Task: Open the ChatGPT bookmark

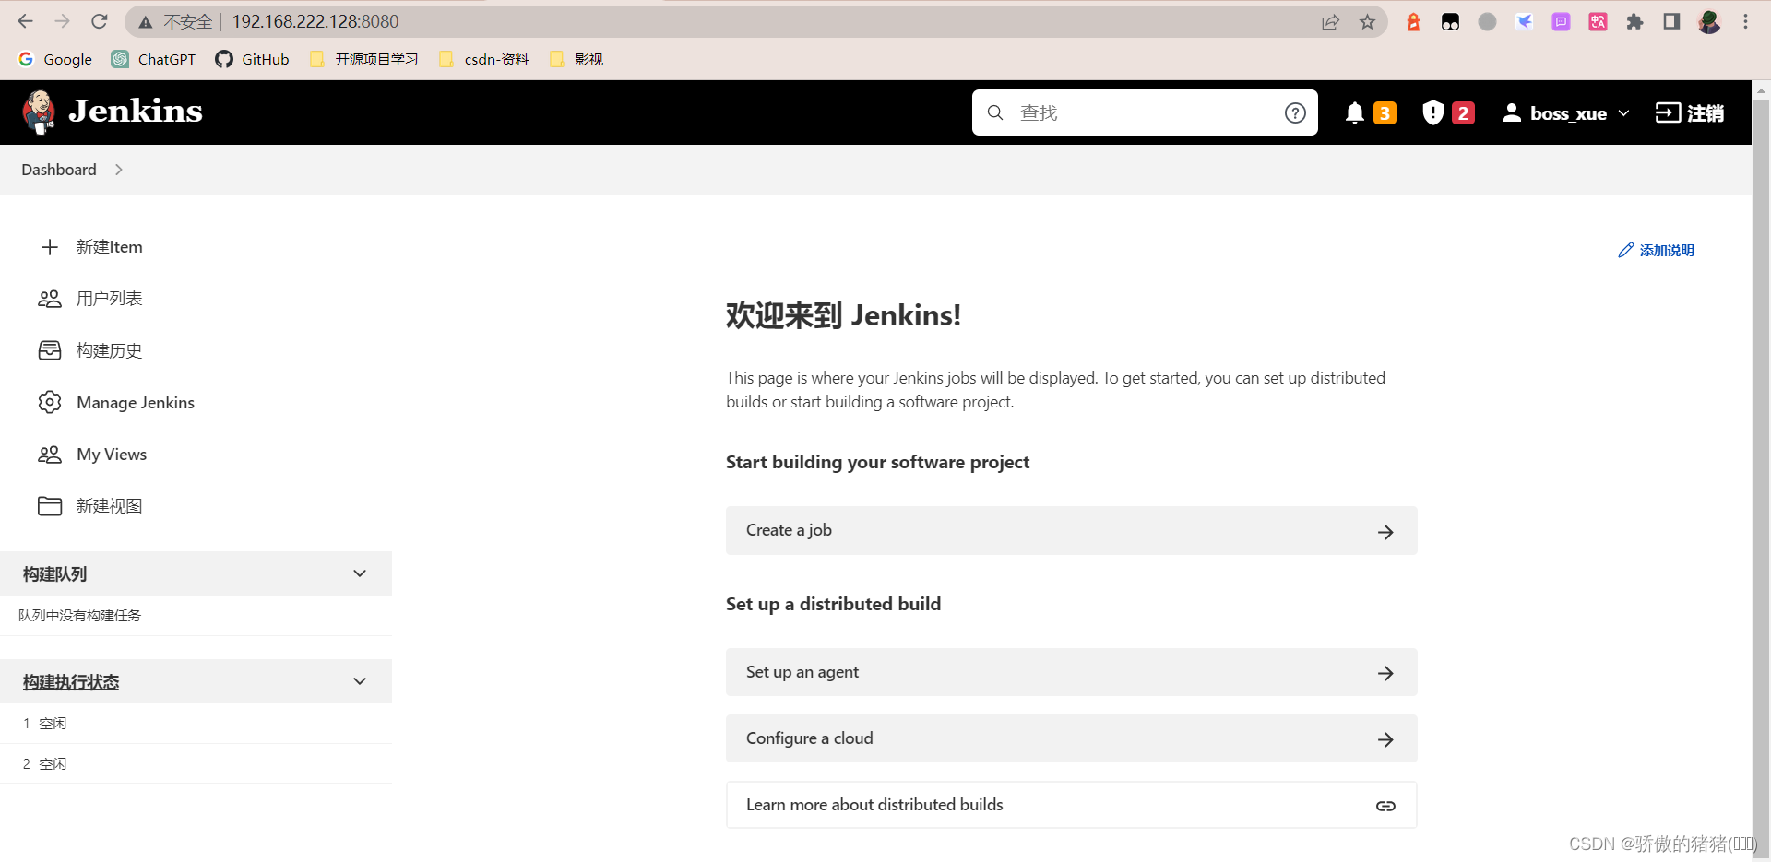Action: pyautogui.click(x=154, y=59)
